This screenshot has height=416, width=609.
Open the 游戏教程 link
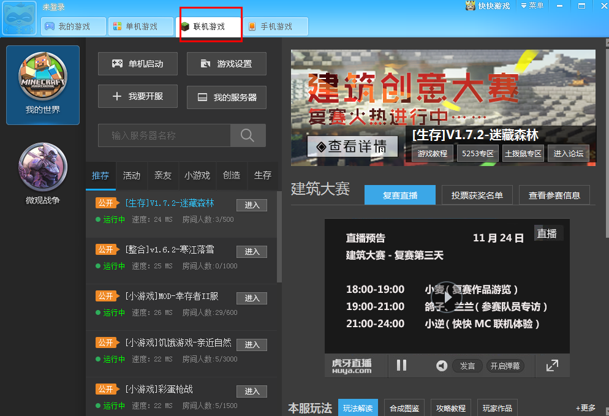coord(433,153)
